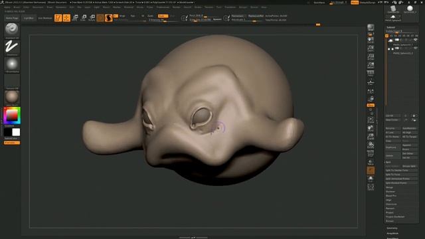Open the Texture Off slot
Image resolution: width=425 pixels, height=239 pixels.
tap(12, 81)
